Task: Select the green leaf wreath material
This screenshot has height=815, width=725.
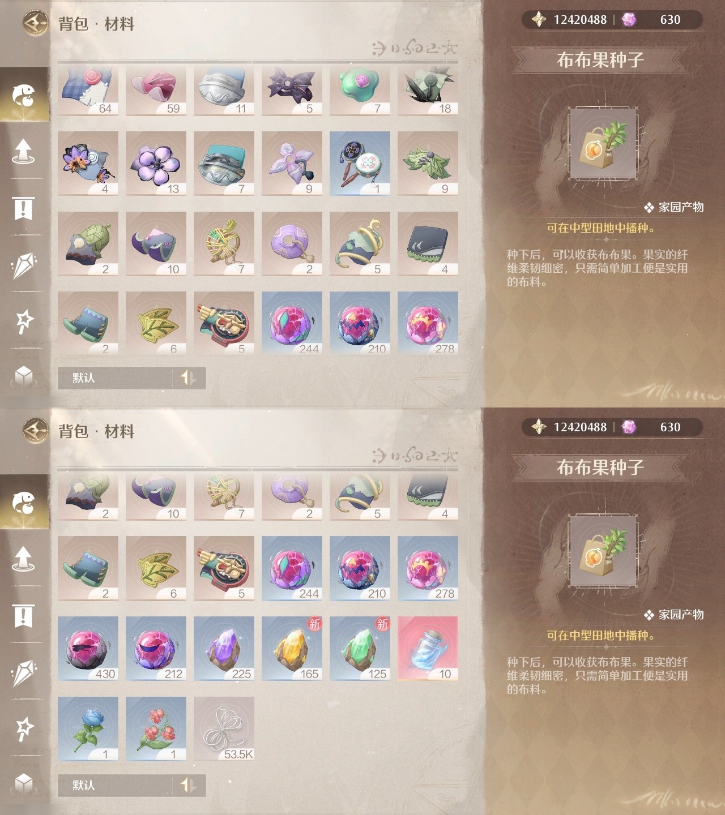Action: 428,164
